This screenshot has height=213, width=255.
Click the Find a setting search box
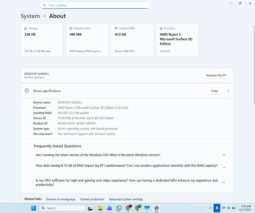(95, 5)
